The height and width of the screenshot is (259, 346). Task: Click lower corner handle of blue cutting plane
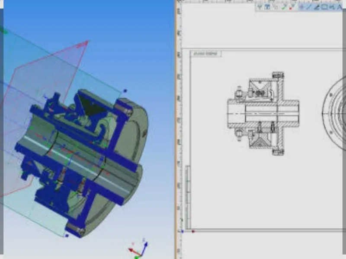click(67, 236)
